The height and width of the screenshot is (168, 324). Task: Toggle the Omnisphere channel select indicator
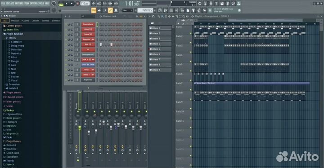tap(97, 24)
